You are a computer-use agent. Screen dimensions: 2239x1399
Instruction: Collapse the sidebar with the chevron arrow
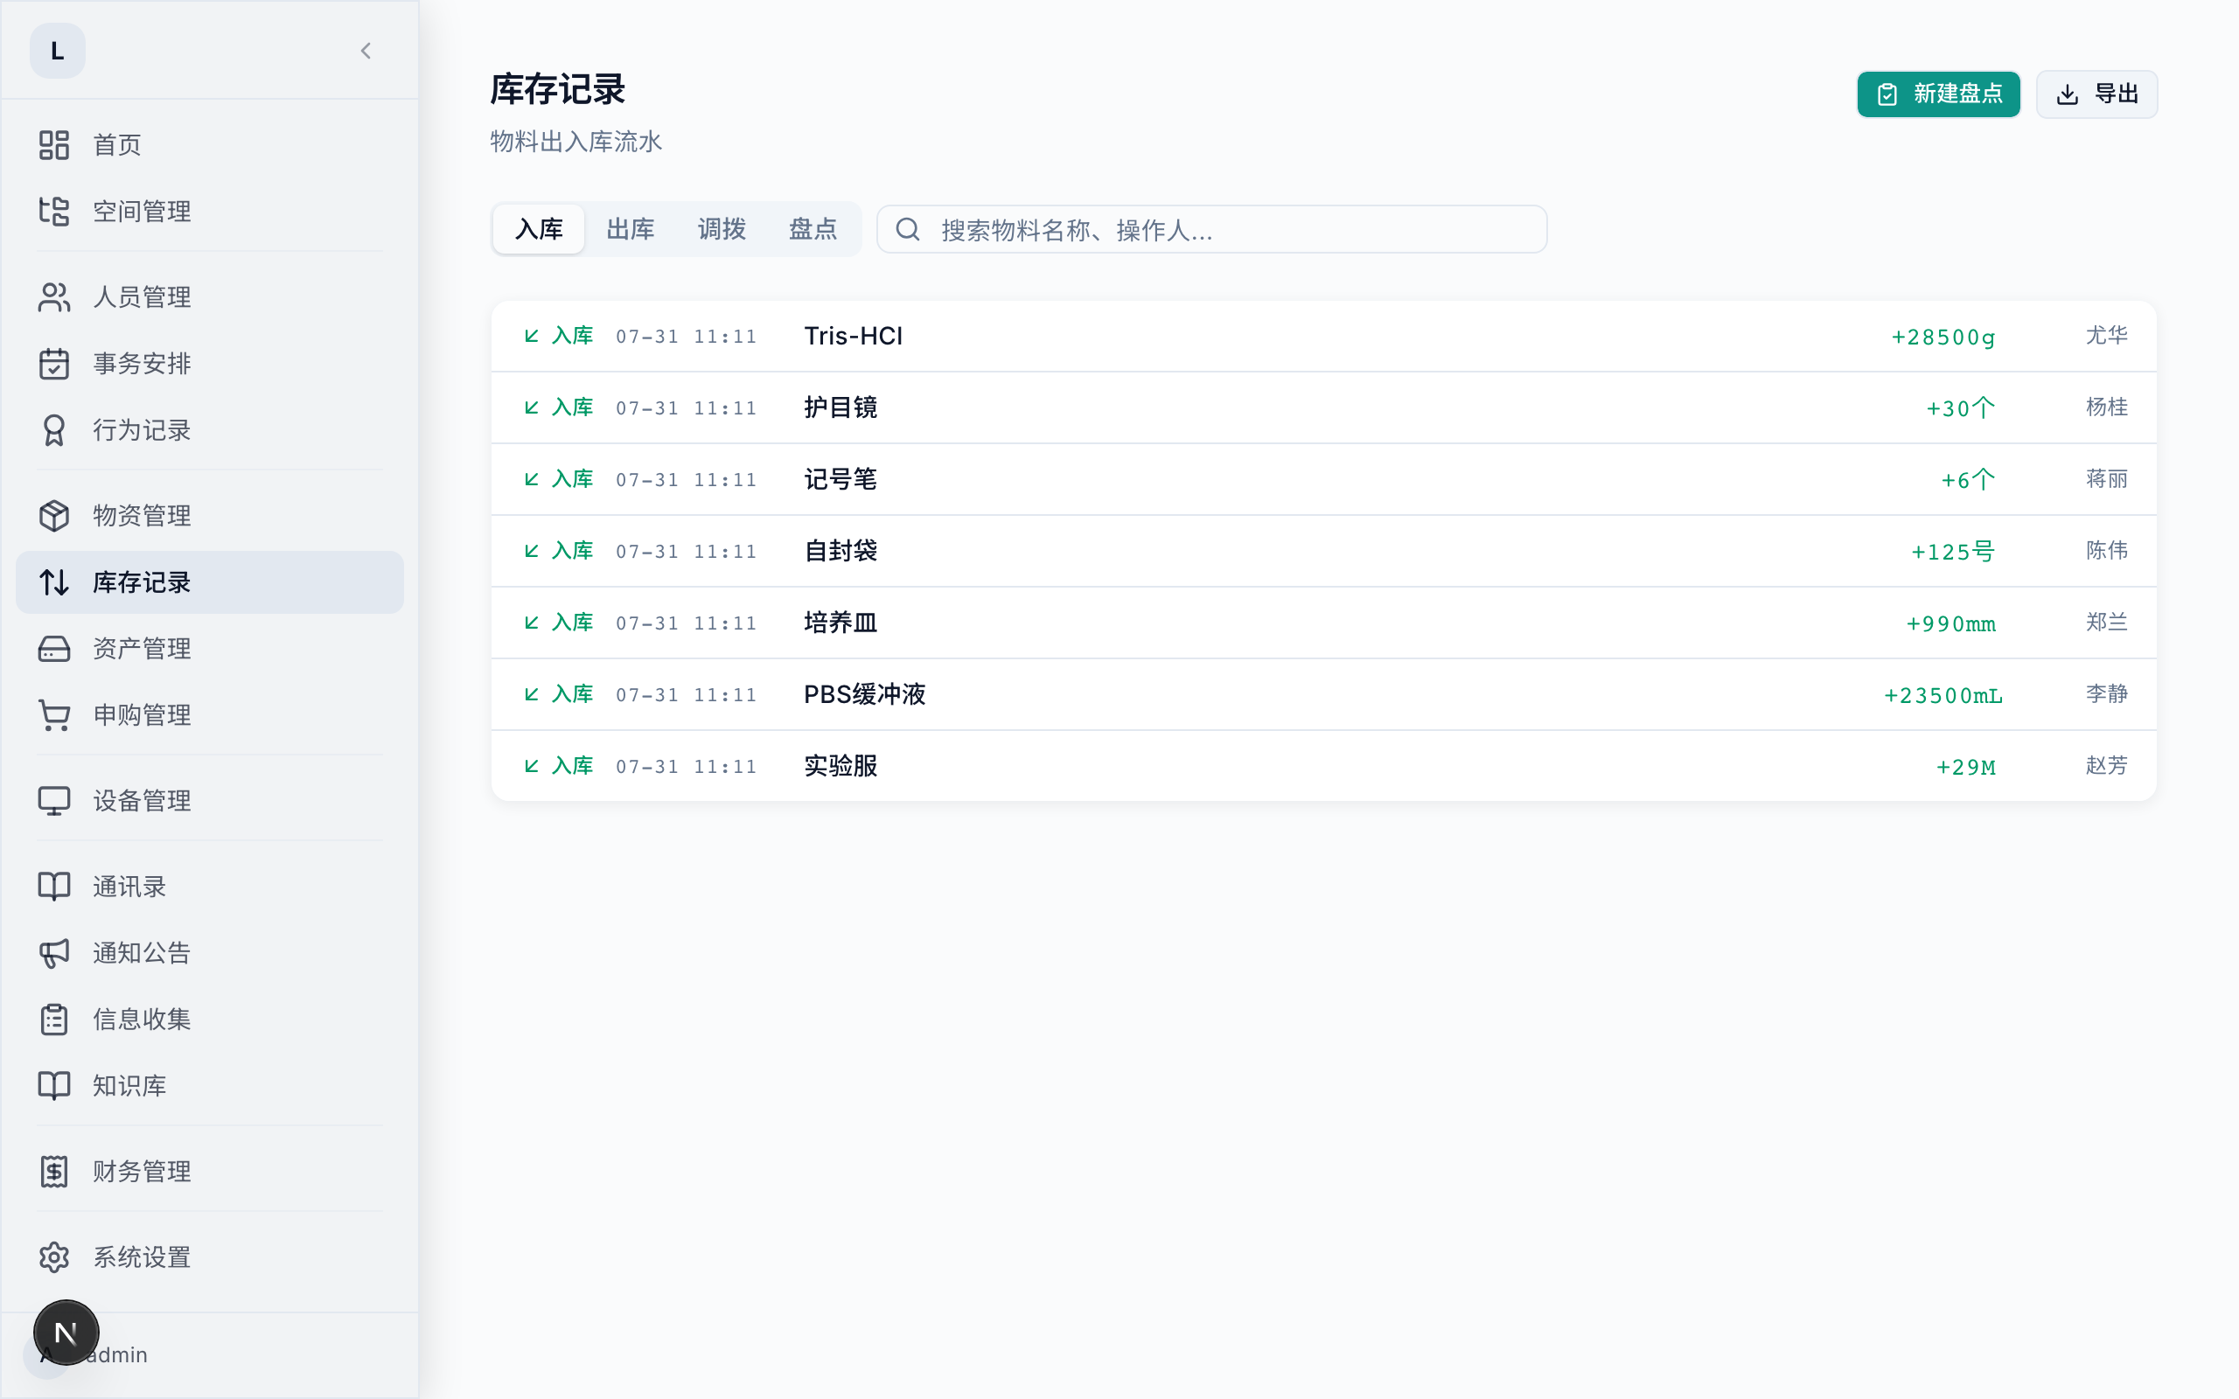click(x=366, y=51)
